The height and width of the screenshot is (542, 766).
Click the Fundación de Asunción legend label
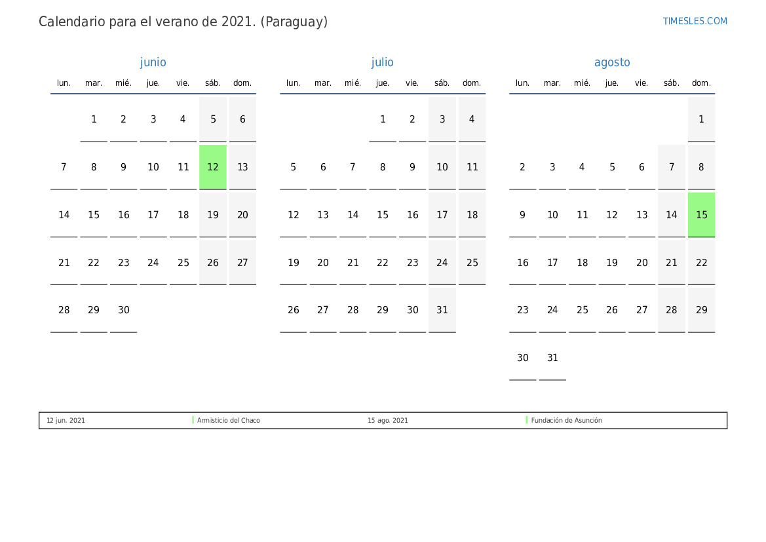coord(567,421)
